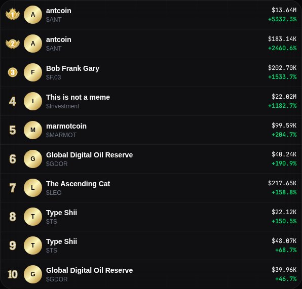Click the +204.7% gain figure
The image size is (302, 289).
[284, 135]
